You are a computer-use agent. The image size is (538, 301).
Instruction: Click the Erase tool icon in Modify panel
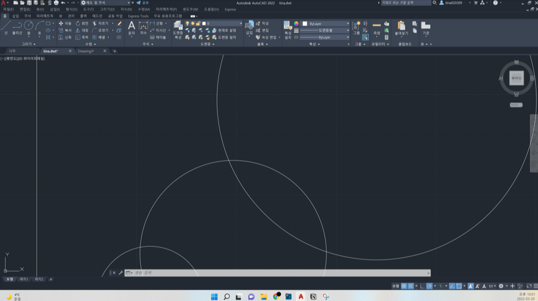tap(119, 23)
